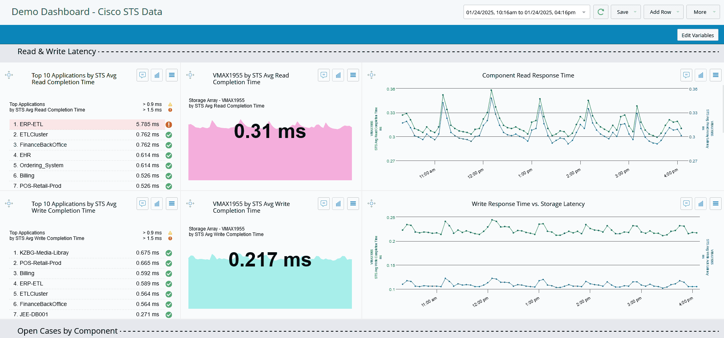Open comments for Top 10 Applications Read Completion panel

click(x=143, y=75)
